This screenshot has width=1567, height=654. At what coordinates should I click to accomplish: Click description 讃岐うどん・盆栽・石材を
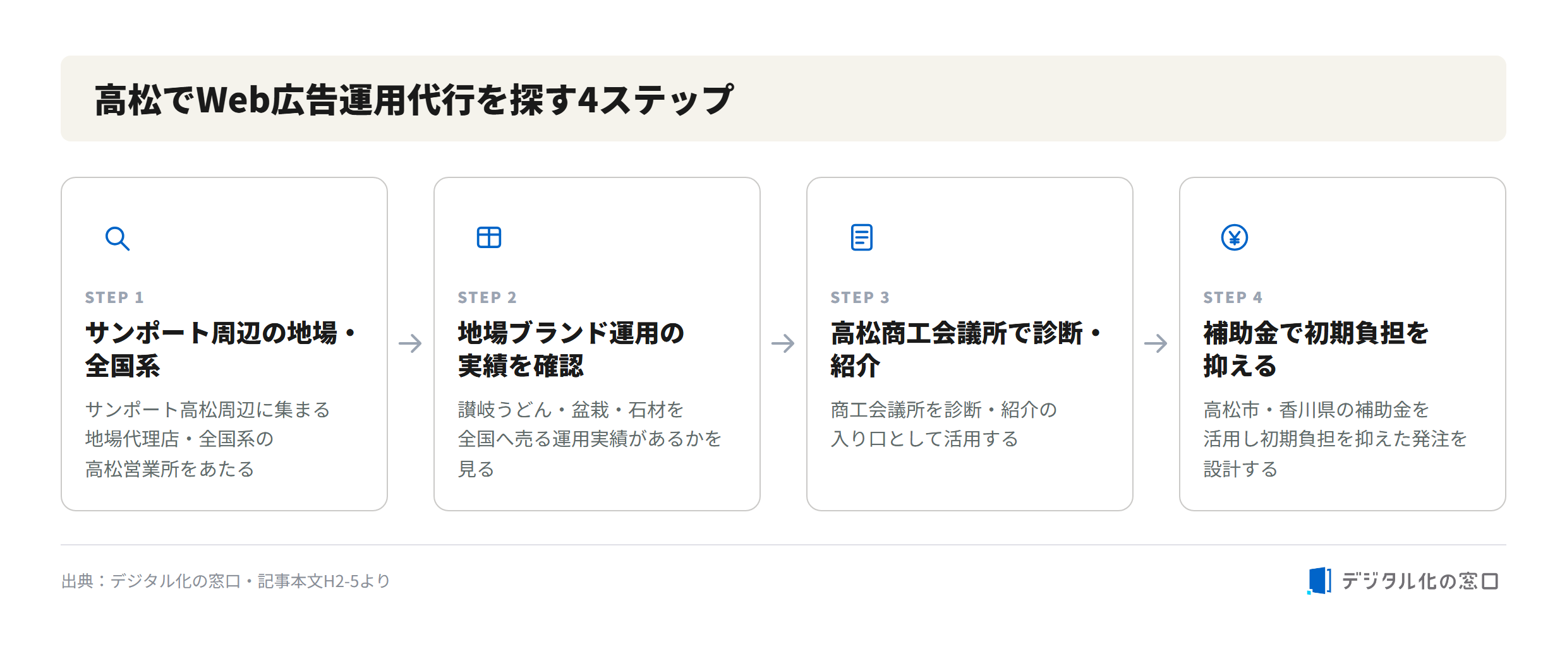571,410
